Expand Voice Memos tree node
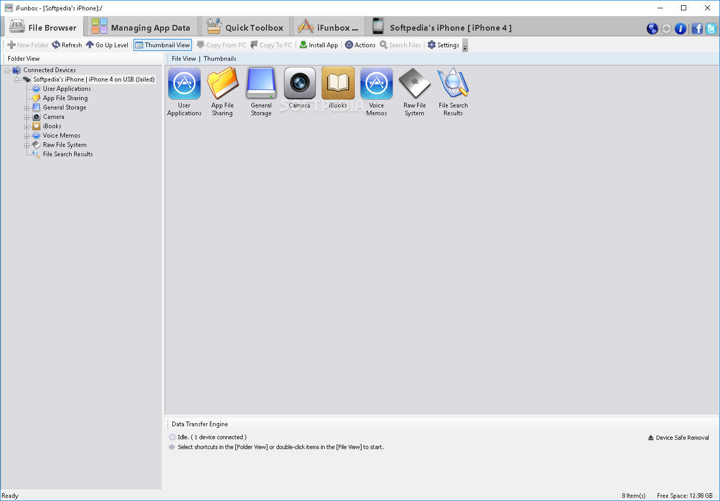The width and height of the screenshot is (720, 501). [26, 136]
